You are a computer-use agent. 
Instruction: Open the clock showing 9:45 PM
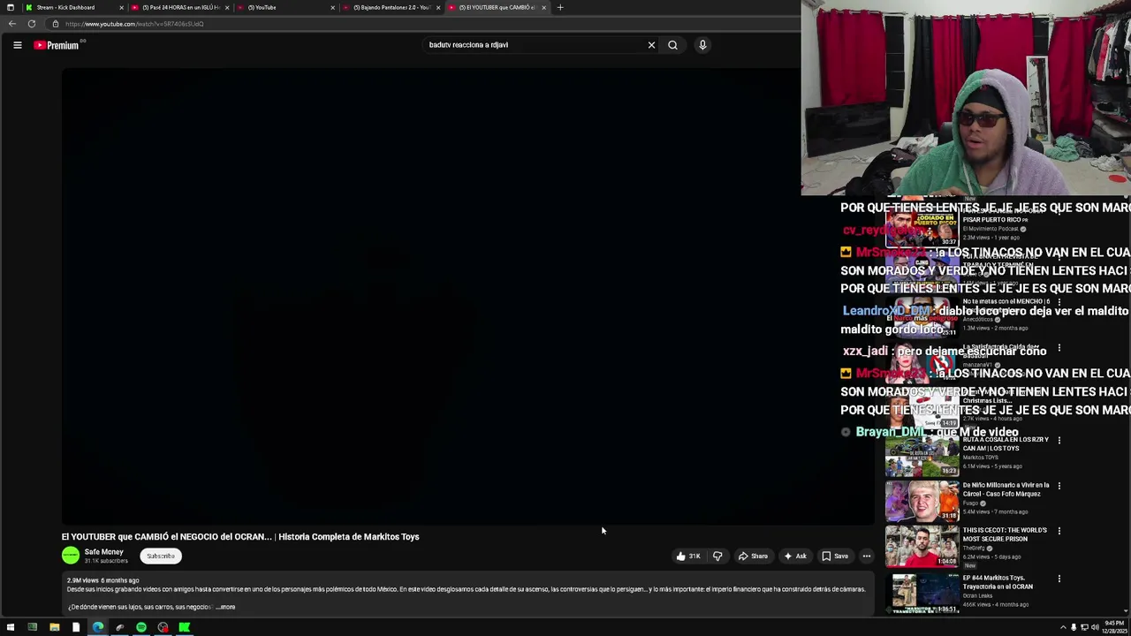click(x=1114, y=628)
